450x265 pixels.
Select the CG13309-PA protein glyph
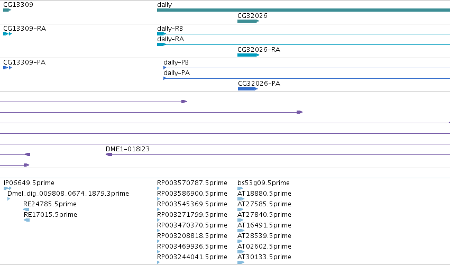coord(7,68)
